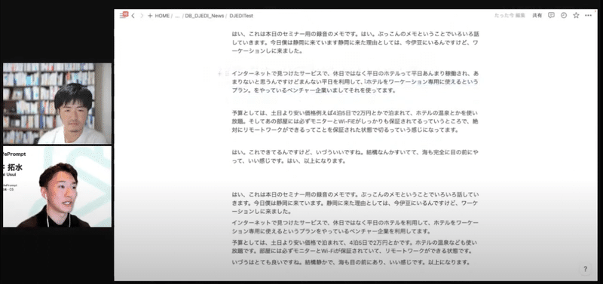The height and width of the screenshot is (284, 603).
Task: Click the 共有 share button
Action: coord(537,15)
